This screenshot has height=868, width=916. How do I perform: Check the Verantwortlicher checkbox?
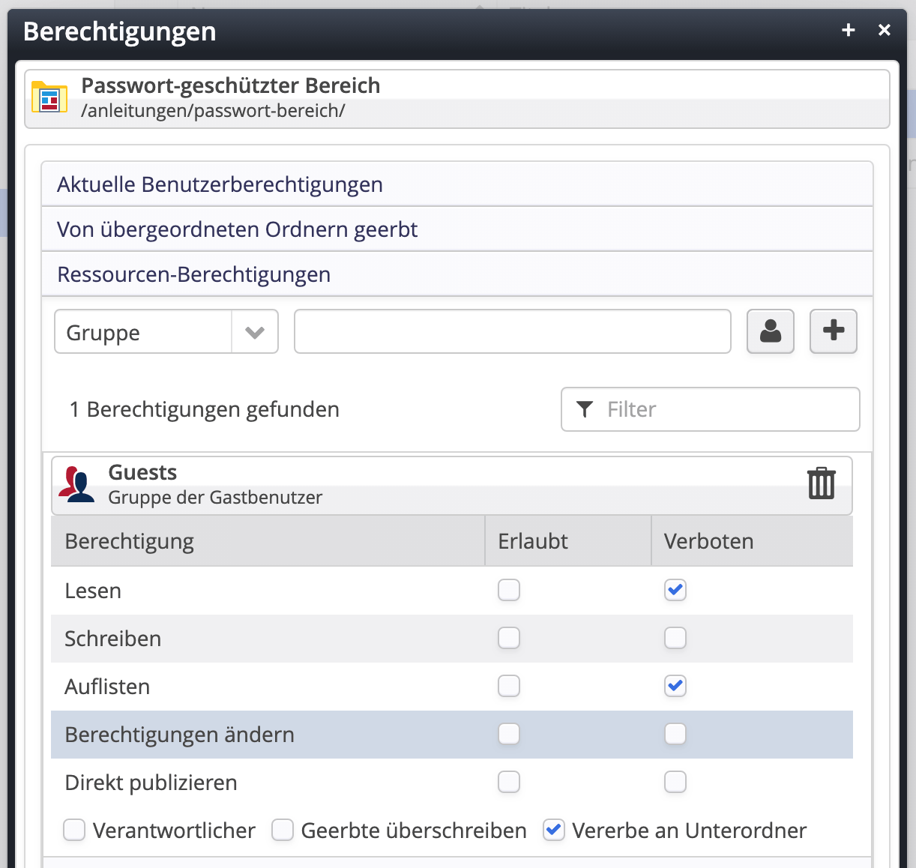click(x=74, y=830)
